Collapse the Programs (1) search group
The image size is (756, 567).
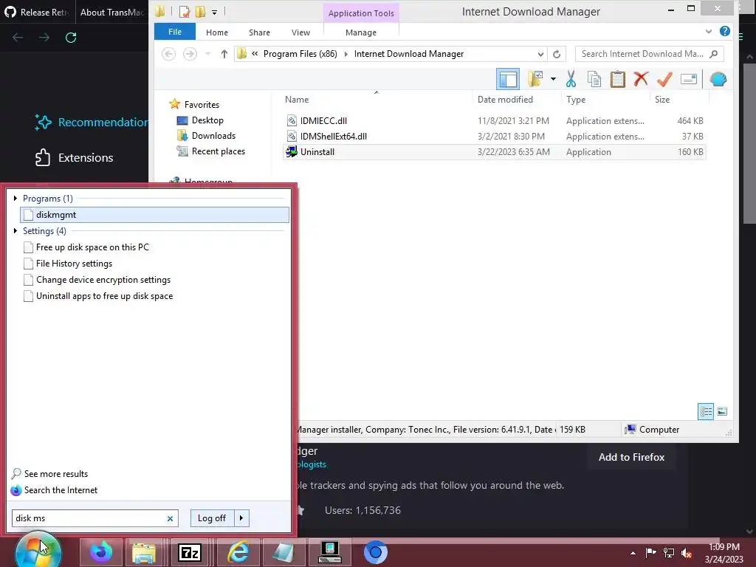point(16,198)
